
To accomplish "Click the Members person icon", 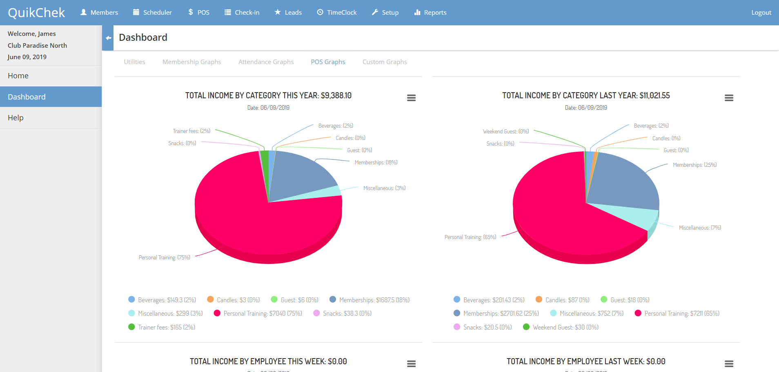I will pos(84,12).
